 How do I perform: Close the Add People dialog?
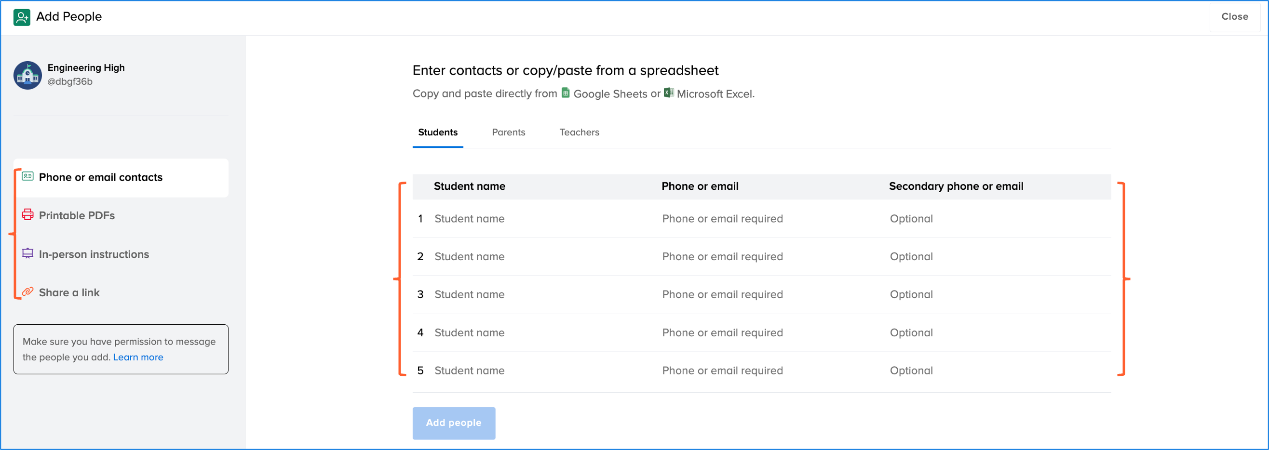pos(1234,17)
